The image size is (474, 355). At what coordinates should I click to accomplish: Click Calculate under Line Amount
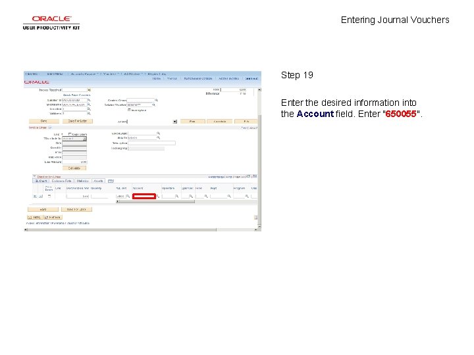[74, 168]
